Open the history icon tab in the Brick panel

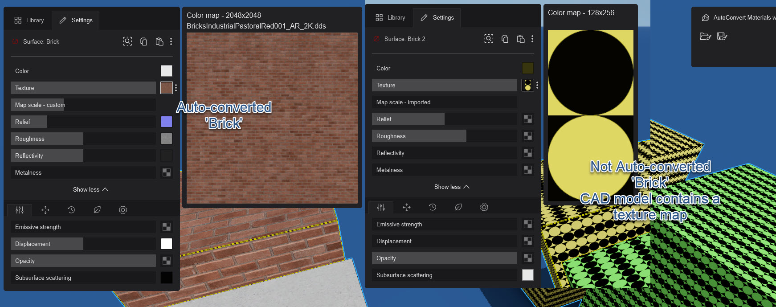(71, 210)
